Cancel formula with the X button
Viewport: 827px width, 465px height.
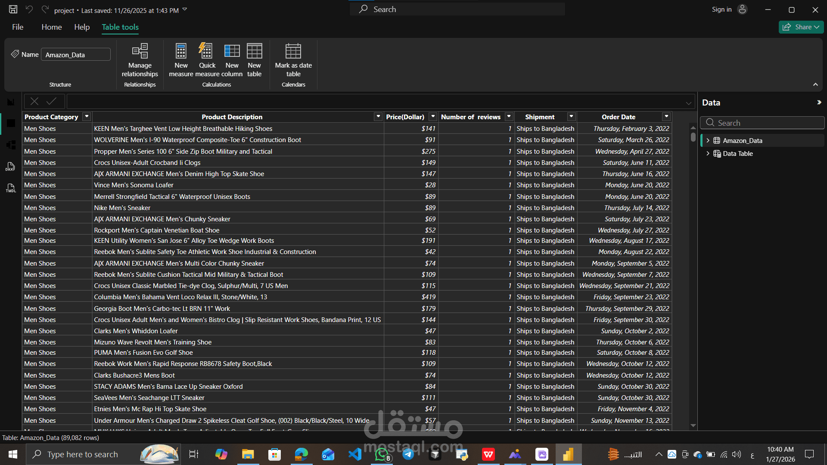pyautogui.click(x=34, y=102)
